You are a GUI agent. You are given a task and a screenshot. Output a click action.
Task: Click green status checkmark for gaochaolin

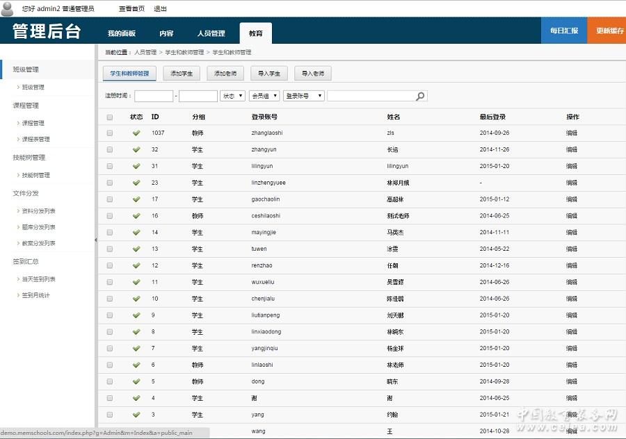[136, 199]
